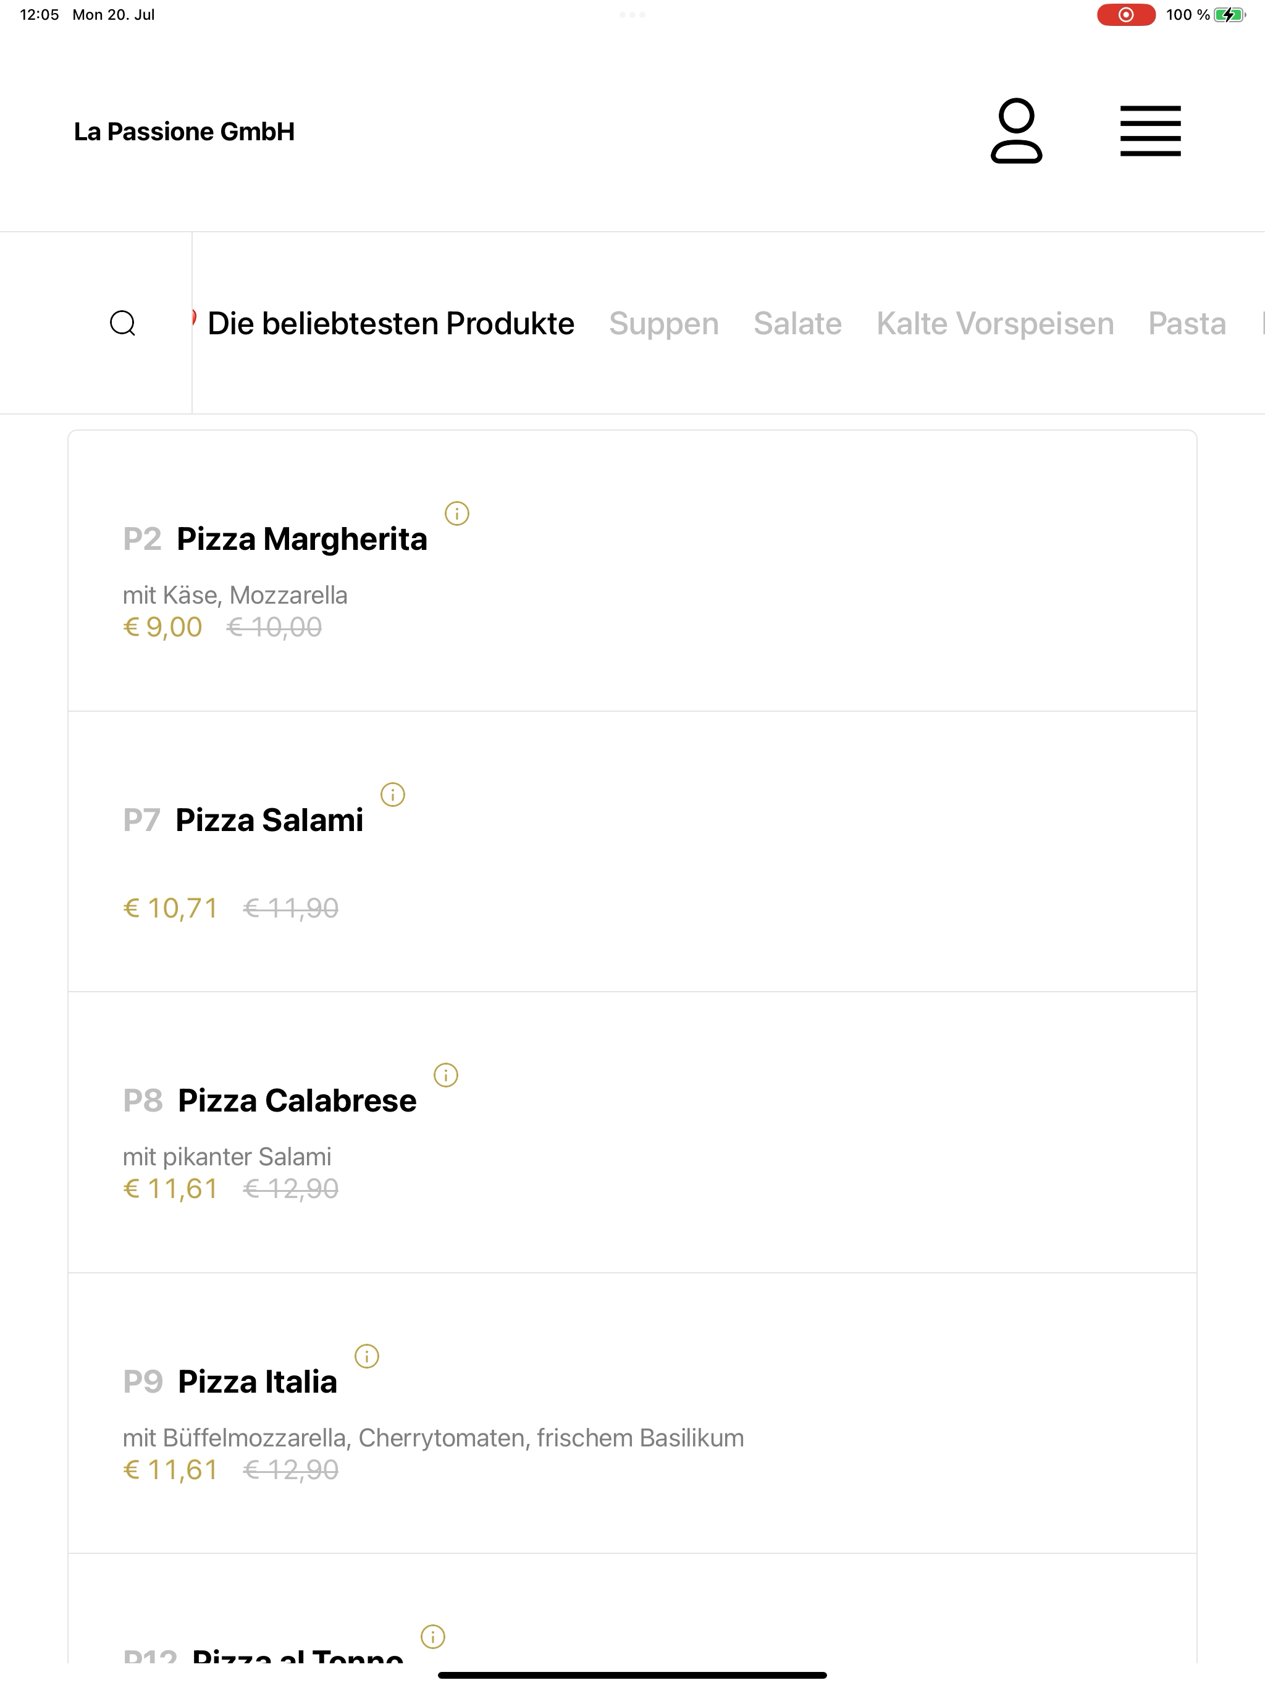This screenshot has width=1265, height=1688.
Task: Open the user account profile icon
Action: 1016,130
